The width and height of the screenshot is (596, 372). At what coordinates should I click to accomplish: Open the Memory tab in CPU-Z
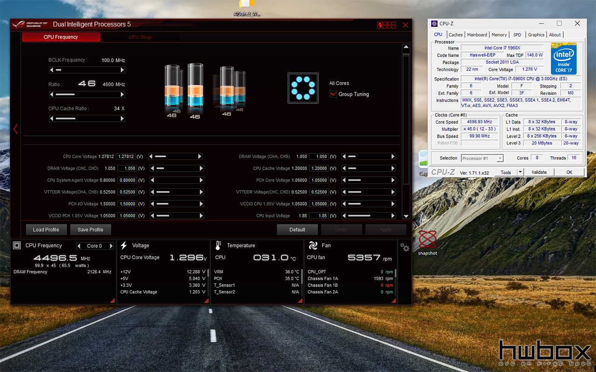[499, 35]
